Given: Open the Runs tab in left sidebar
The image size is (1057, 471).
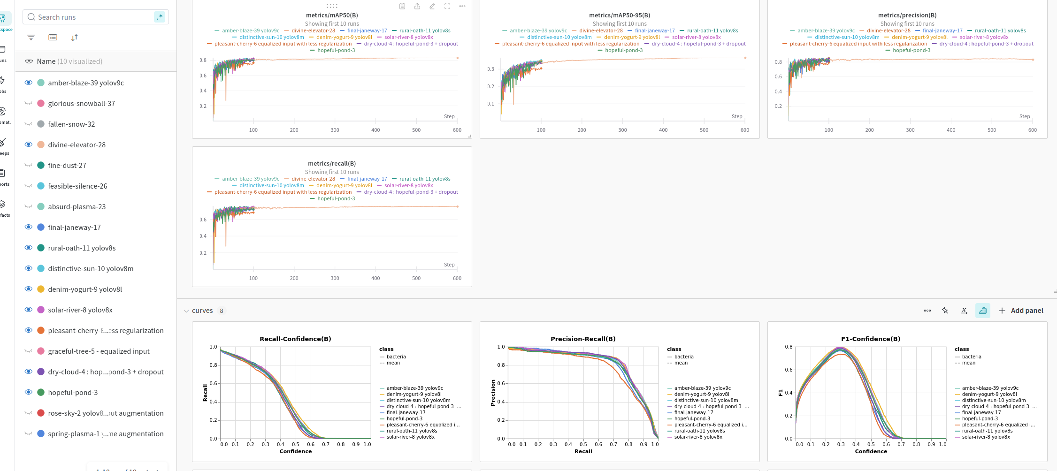Looking at the screenshot, I should (x=3, y=53).
